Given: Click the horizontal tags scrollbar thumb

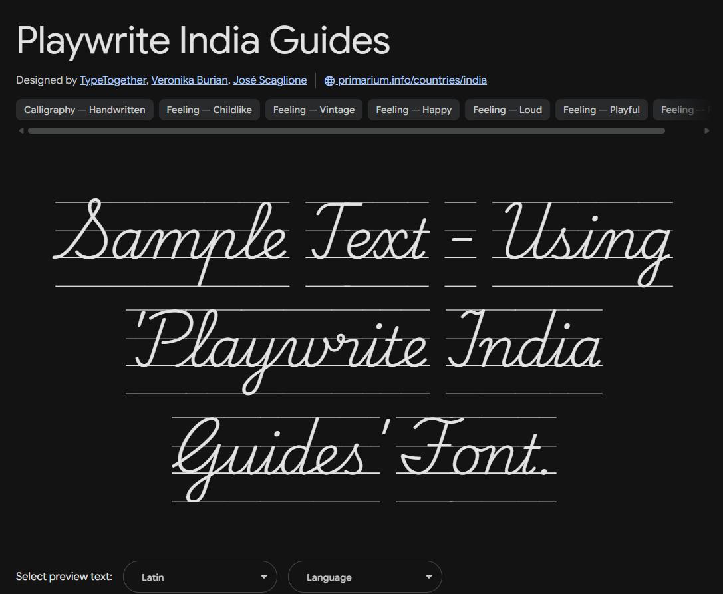Looking at the screenshot, I should pos(347,131).
